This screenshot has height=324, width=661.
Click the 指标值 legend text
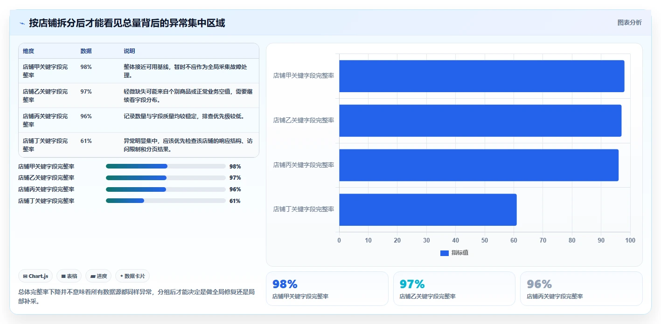[x=460, y=253]
